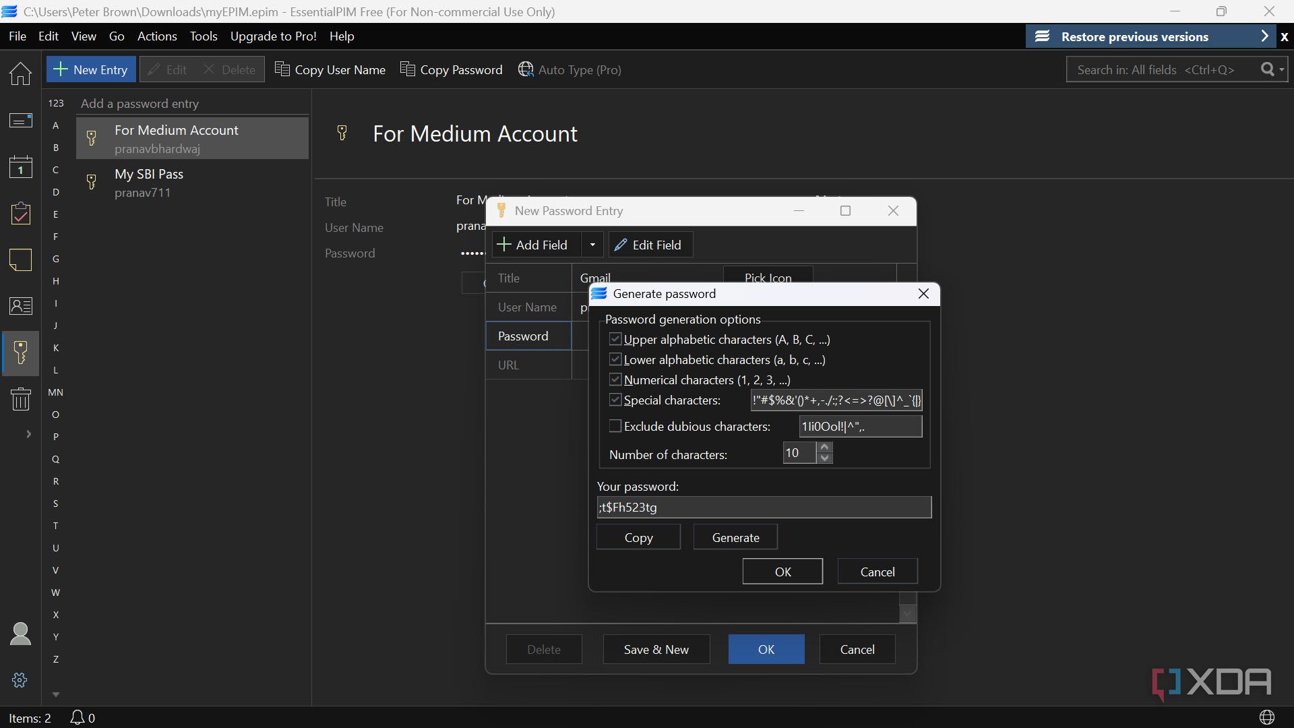
Task: Click Save & New button
Action: click(x=656, y=649)
